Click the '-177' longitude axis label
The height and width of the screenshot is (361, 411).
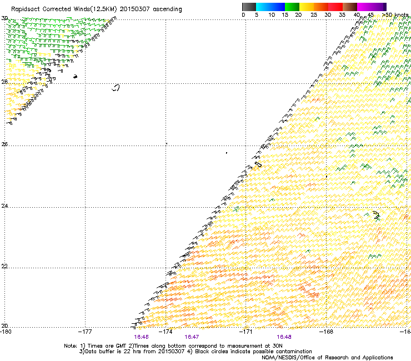coord(85,332)
